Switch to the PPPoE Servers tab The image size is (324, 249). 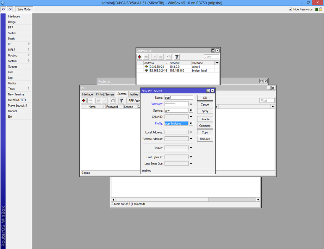[105, 94]
